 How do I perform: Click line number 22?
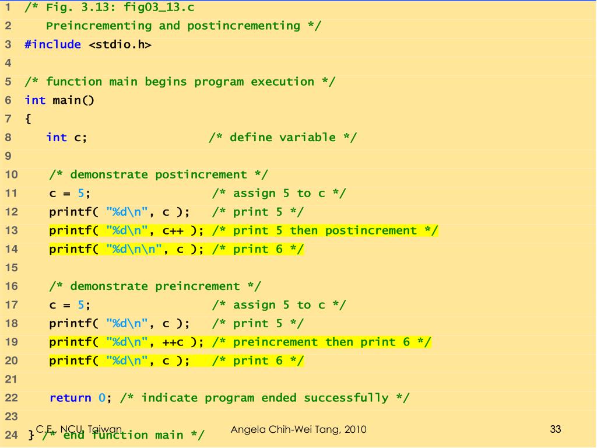12,398
